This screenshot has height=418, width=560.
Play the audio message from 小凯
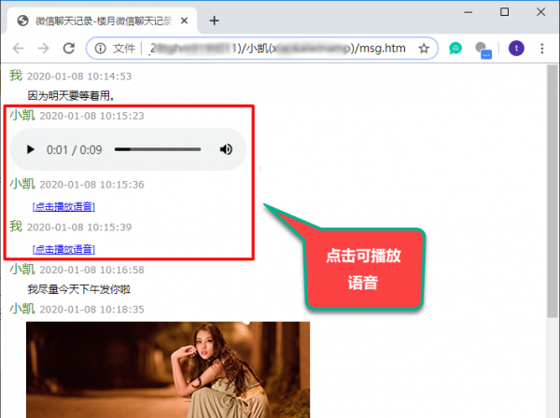[31, 149]
